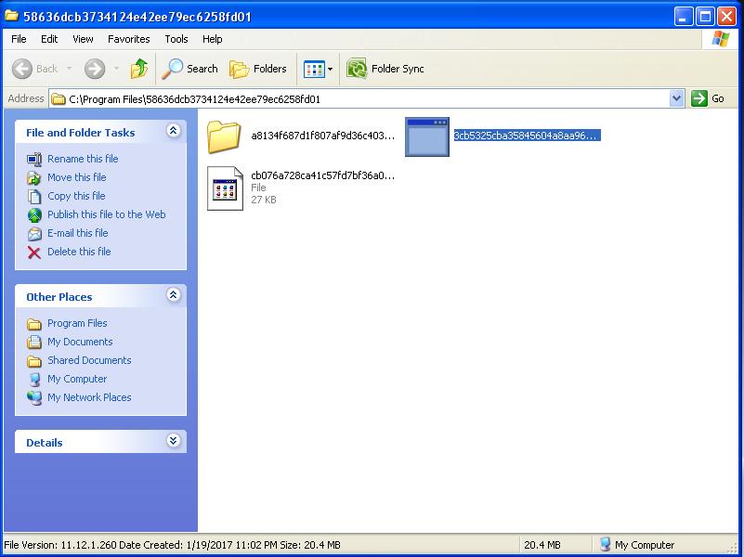744x557 pixels.
Task: Click the status bar 20.4 MB size
Action: (x=542, y=545)
